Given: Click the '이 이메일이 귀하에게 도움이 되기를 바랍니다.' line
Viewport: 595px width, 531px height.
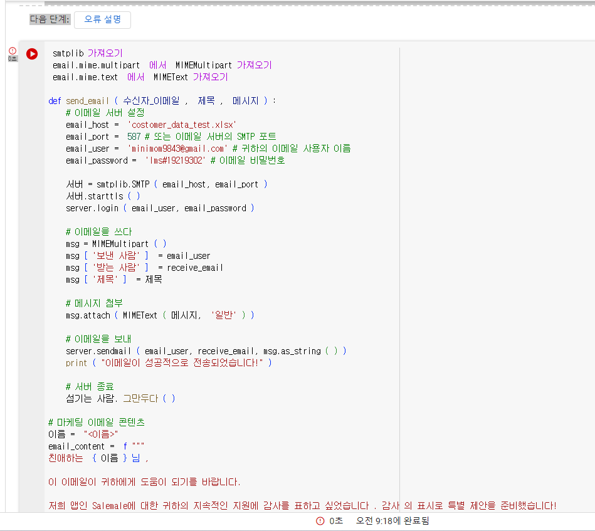Looking at the screenshot, I should pos(144,482).
